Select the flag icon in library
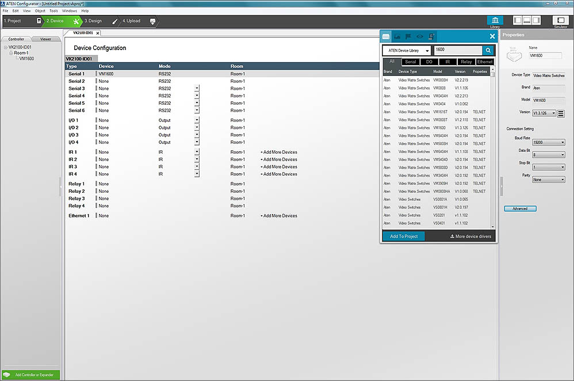 click(x=408, y=36)
